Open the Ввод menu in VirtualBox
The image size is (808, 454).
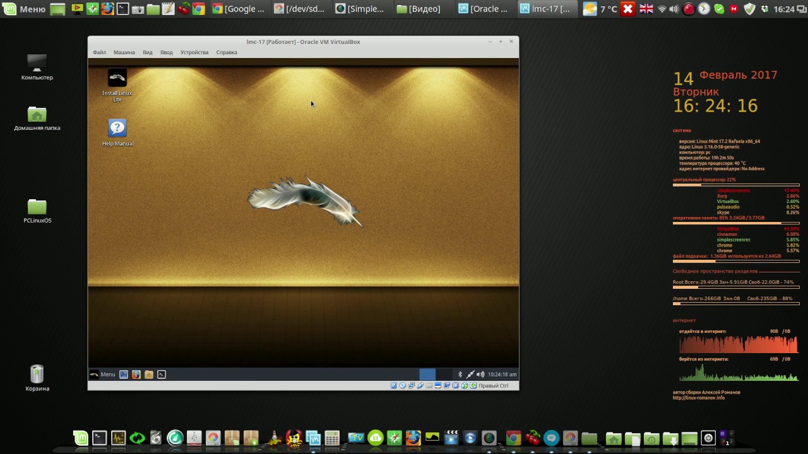coord(167,52)
